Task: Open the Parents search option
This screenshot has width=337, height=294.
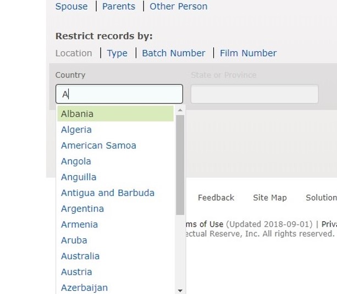Action: (x=119, y=7)
